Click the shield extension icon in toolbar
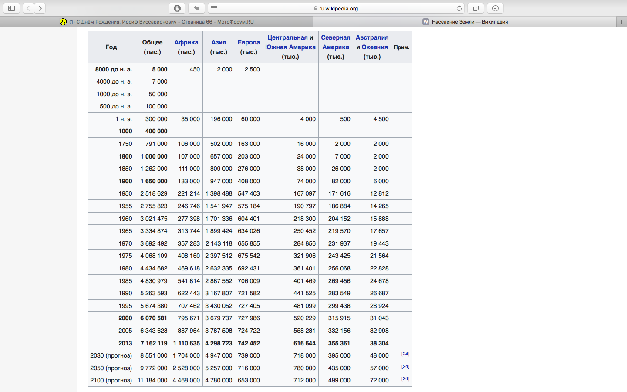This screenshot has height=392, width=627. coord(177,8)
